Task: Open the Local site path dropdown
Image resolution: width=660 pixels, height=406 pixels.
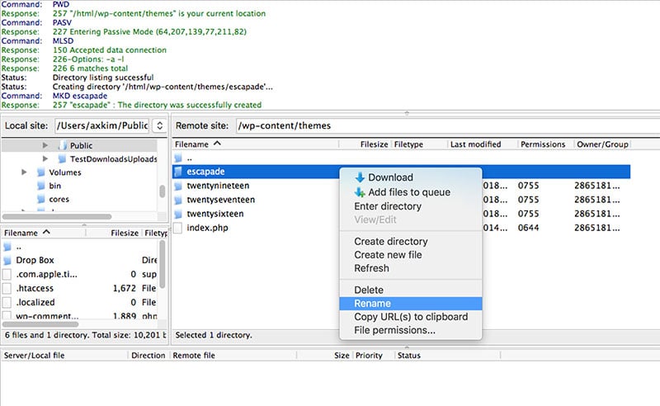Action: point(159,126)
